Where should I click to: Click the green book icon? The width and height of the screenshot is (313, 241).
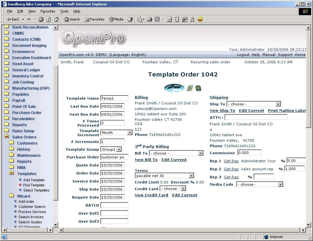coord(198,88)
